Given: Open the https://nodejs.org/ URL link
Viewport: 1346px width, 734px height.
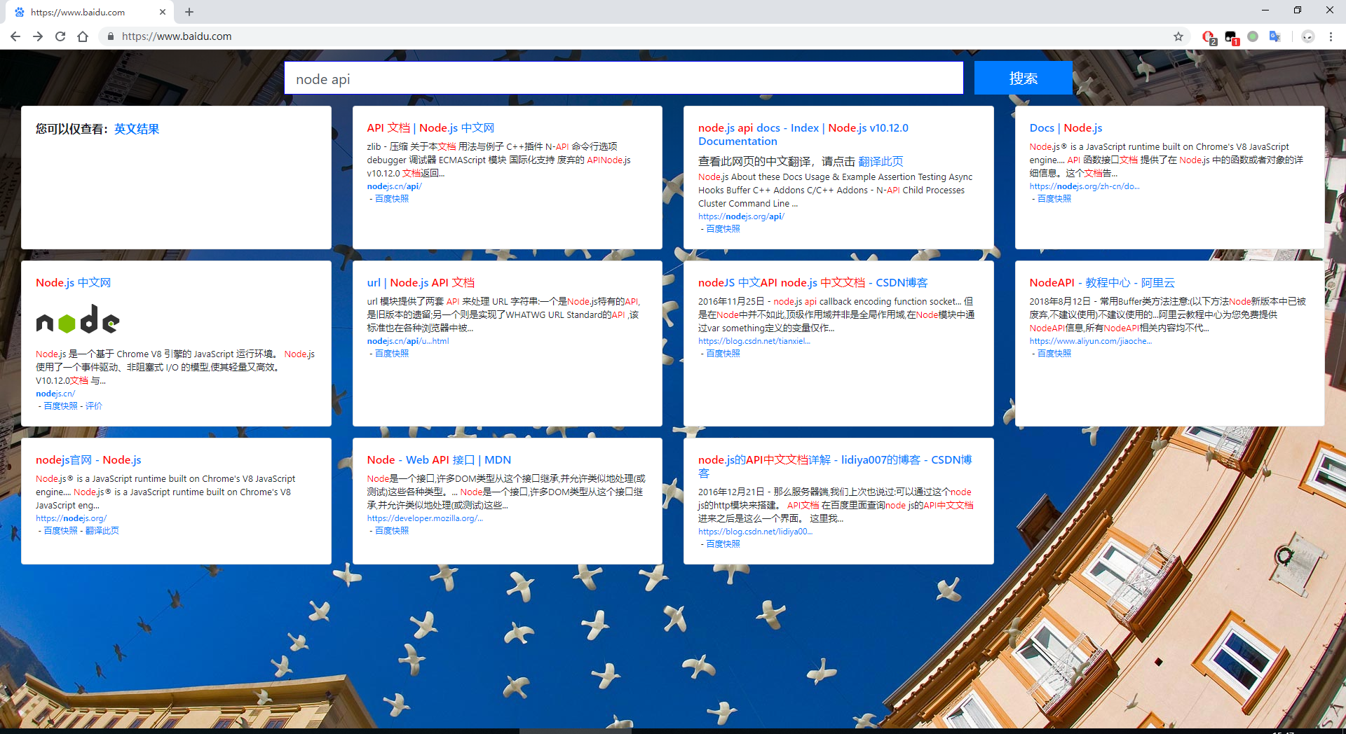Looking at the screenshot, I should (x=71, y=518).
